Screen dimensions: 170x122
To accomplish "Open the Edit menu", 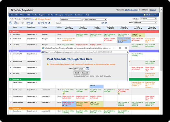I will [28, 15].
